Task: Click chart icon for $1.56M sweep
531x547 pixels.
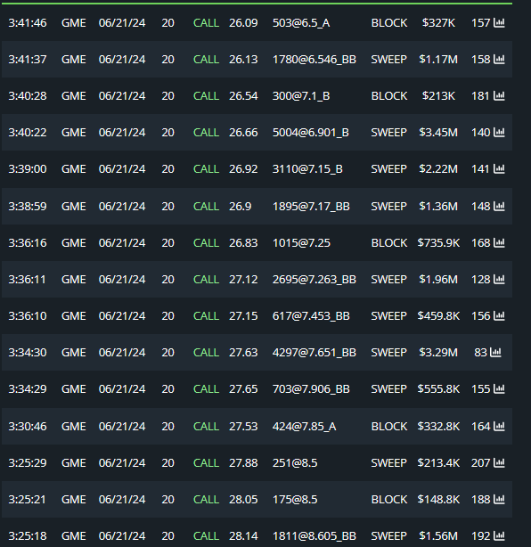Action: click(x=499, y=535)
